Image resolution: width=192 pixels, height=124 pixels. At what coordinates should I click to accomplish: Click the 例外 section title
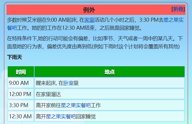[89, 10]
